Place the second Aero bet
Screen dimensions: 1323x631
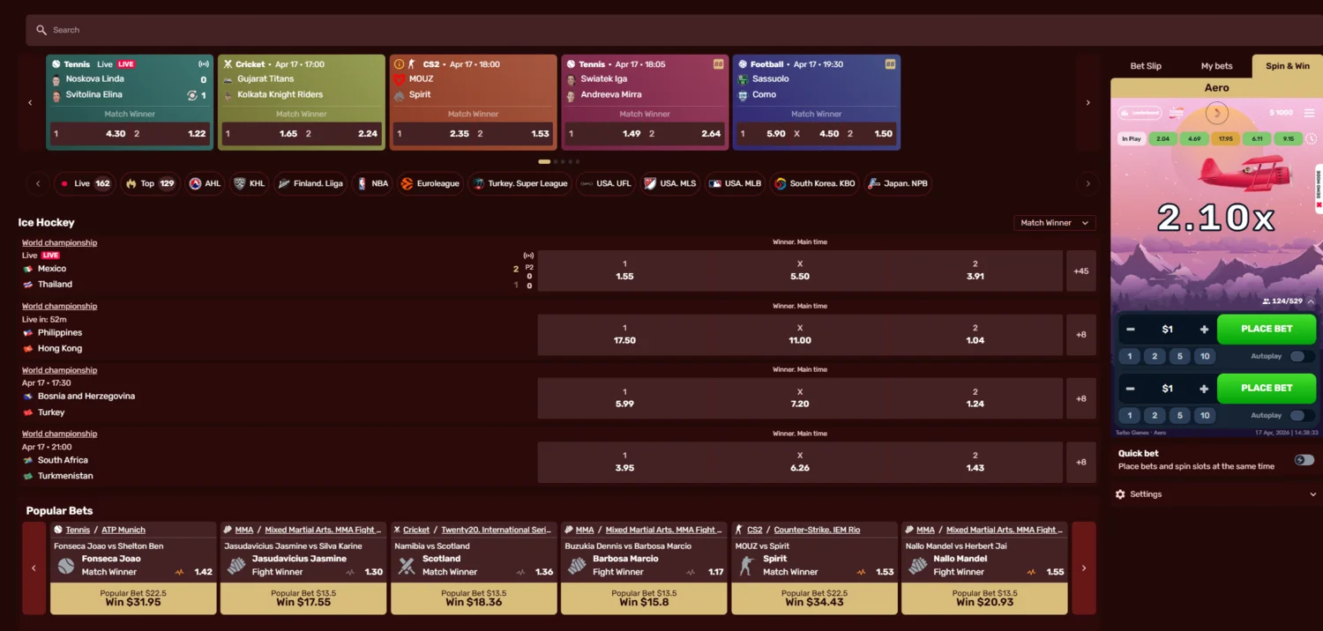pyautogui.click(x=1267, y=389)
